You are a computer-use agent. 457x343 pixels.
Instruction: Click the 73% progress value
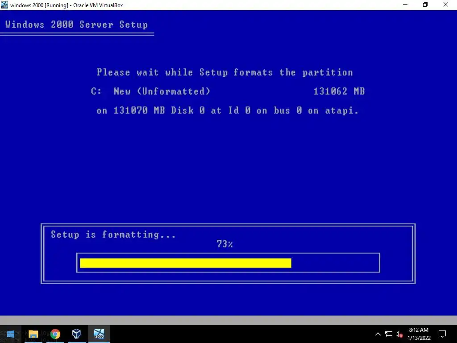coord(224,244)
